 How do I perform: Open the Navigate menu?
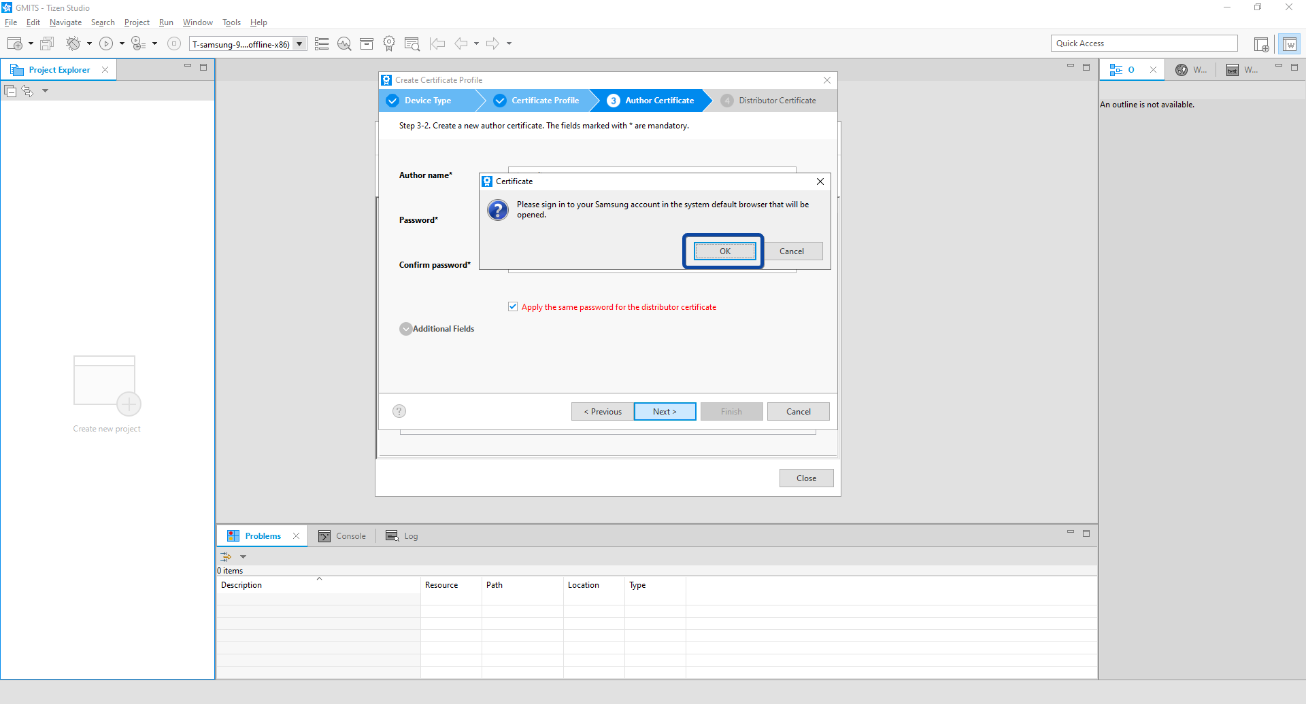point(65,22)
